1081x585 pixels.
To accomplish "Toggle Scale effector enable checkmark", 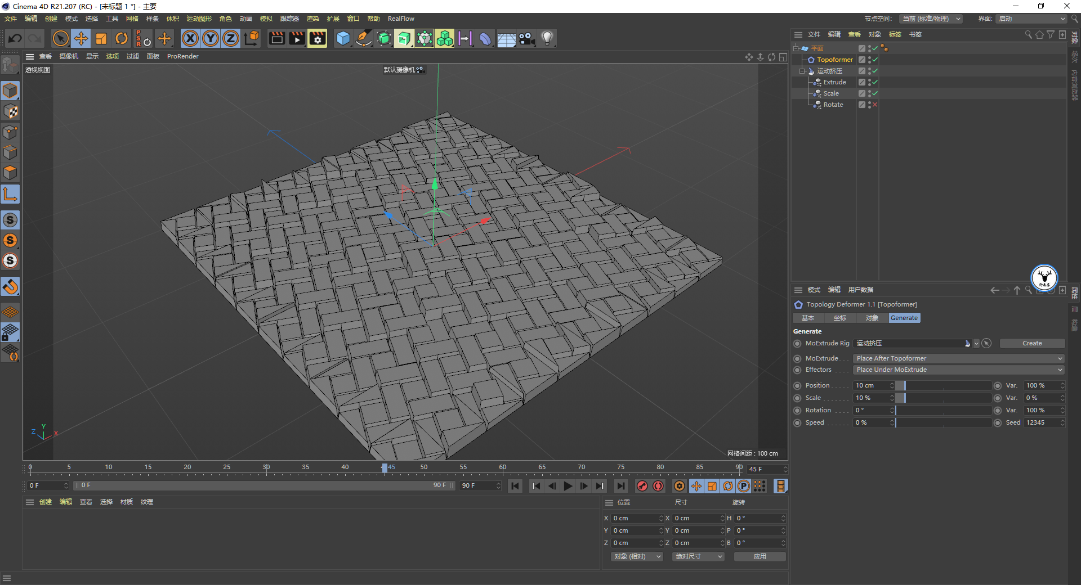I will coord(874,93).
